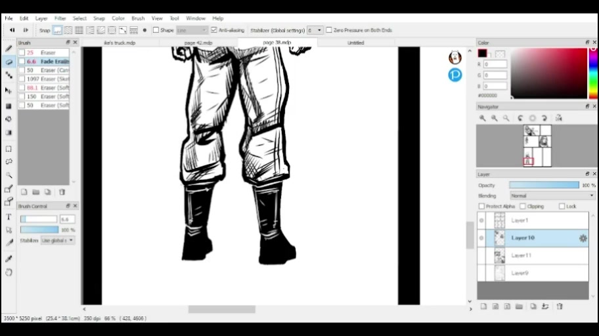Select the rectangular Select tool
The image size is (599, 336).
pyautogui.click(x=9, y=149)
